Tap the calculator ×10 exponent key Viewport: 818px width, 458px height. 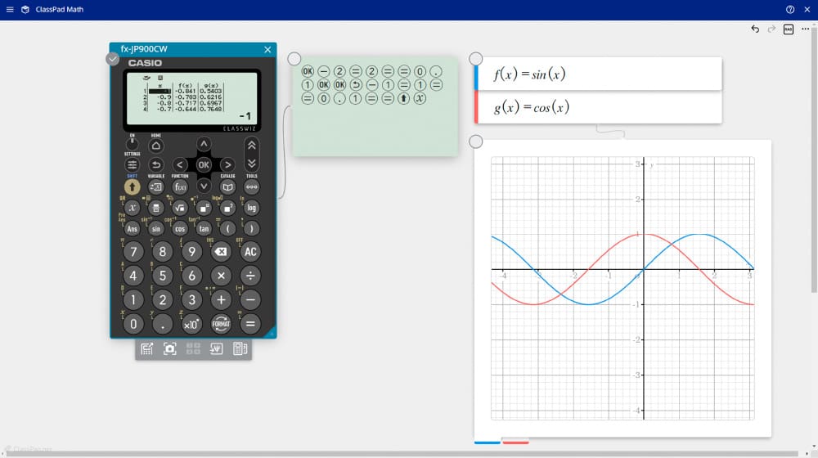pos(191,324)
